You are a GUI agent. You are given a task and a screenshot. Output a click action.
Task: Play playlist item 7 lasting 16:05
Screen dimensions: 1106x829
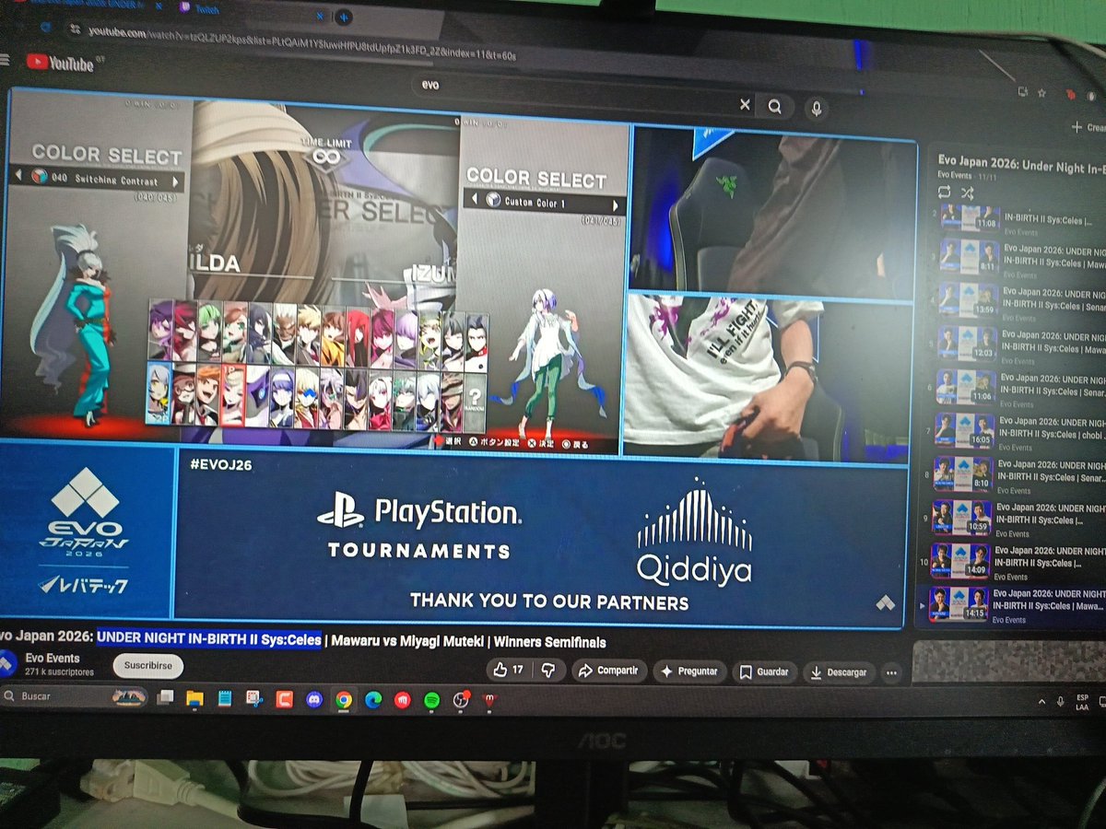(1021, 430)
